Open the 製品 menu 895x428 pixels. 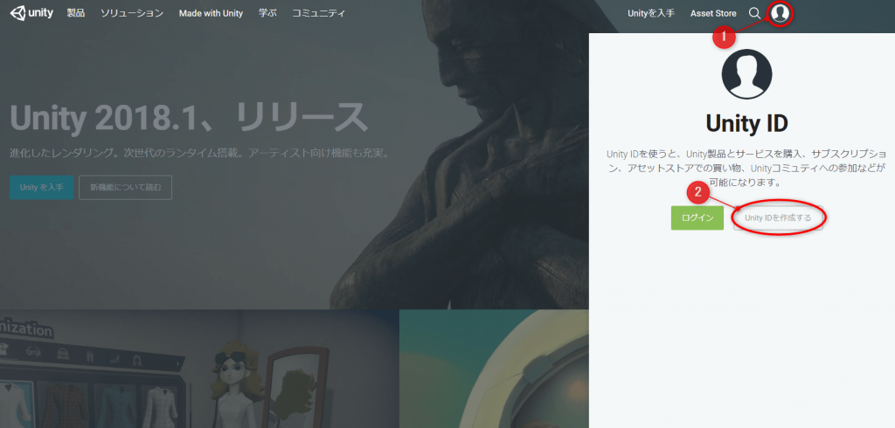coord(76,14)
